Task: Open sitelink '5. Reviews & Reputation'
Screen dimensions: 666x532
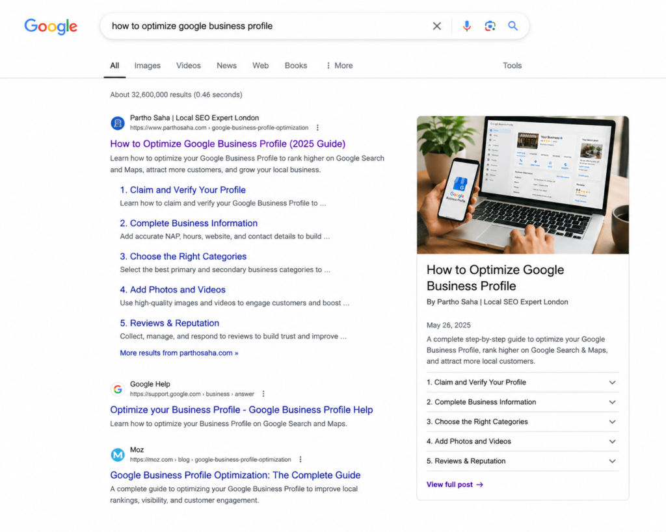Action: click(170, 323)
